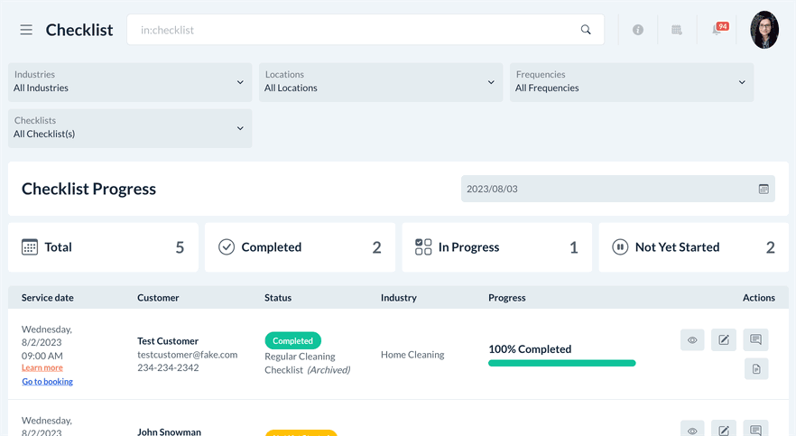Expand the Industries dropdown

tap(130, 82)
